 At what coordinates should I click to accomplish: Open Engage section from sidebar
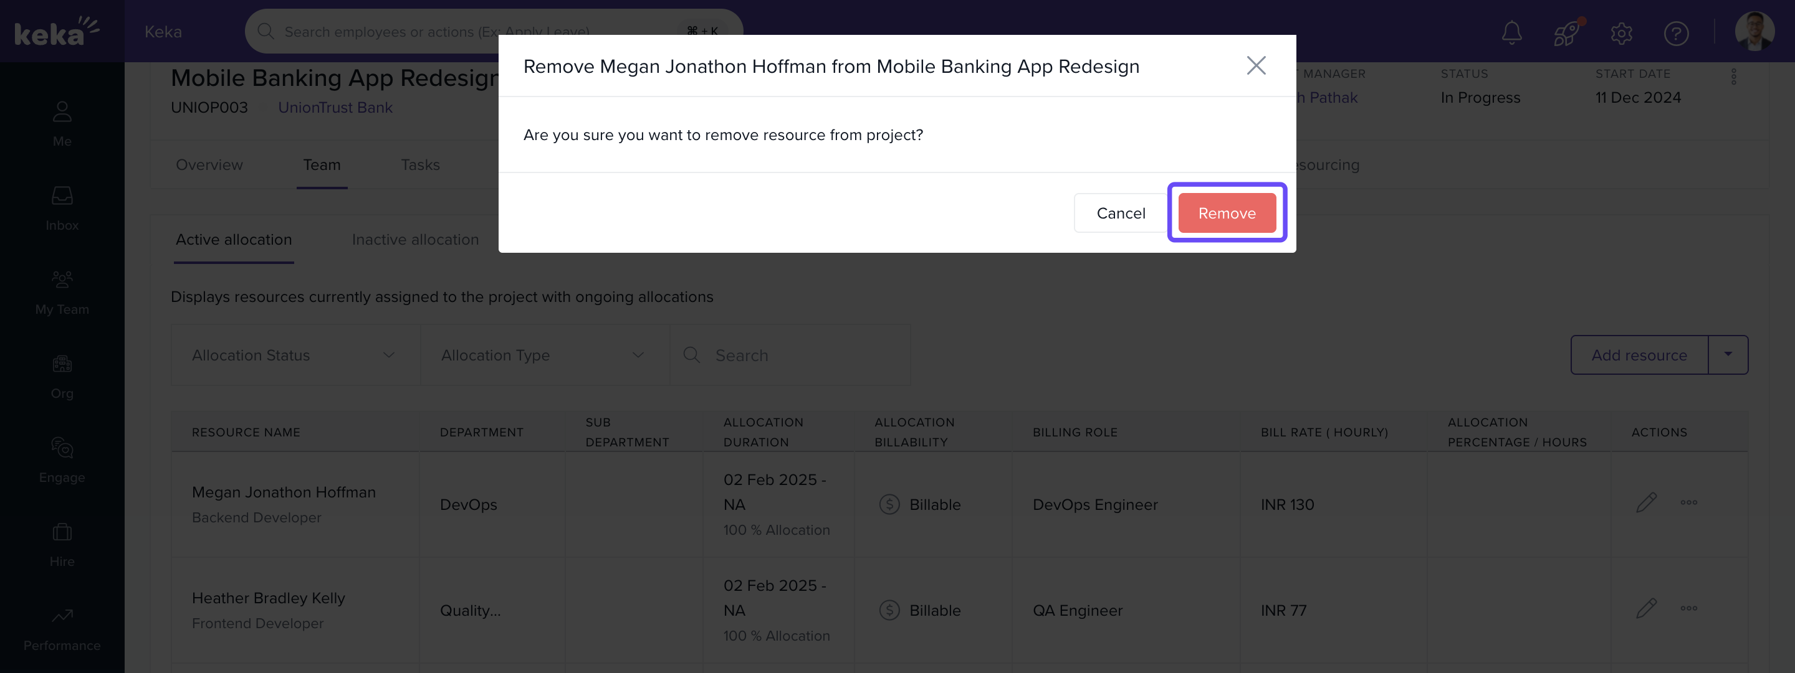[x=62, y=459]
